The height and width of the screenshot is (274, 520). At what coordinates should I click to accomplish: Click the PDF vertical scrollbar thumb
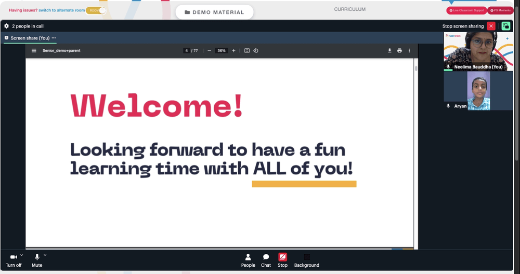[x=416, y=68]
